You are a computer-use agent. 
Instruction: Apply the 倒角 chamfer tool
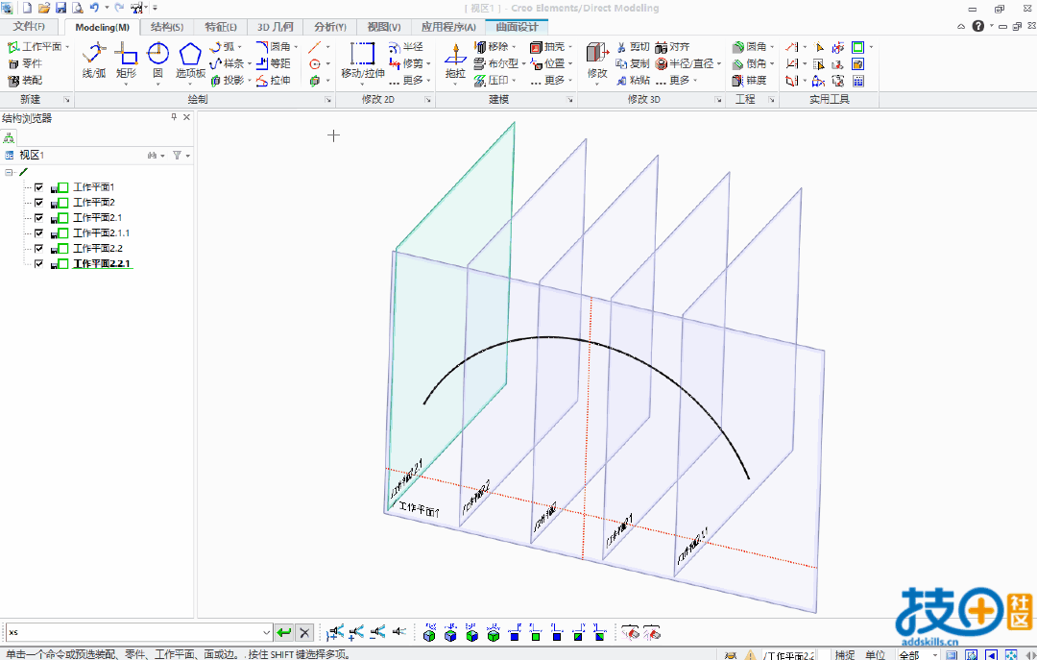tap(749, 63)
